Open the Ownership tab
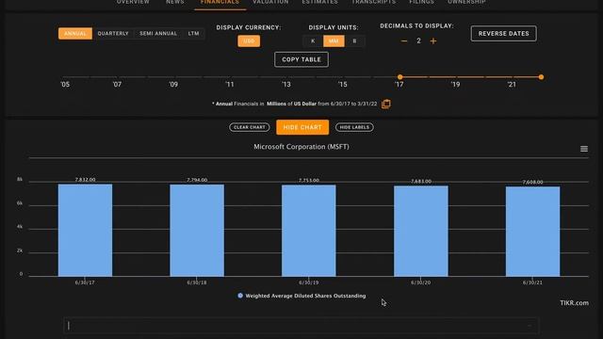 coord(466,2)
